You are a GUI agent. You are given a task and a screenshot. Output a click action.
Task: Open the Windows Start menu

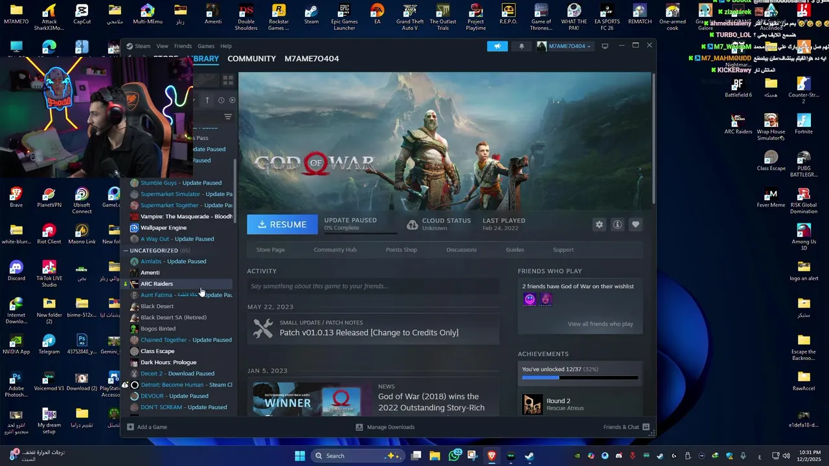(x=300, y=456)
